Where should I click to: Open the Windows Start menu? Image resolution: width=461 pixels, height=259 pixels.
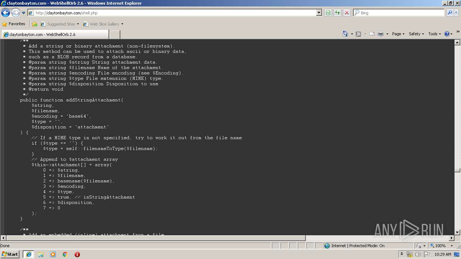[10, 254]
